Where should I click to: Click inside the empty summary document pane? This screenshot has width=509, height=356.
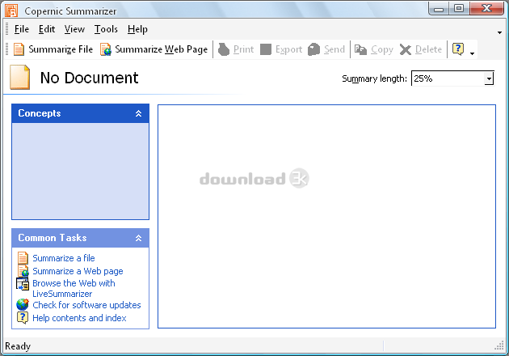tap(326, 216)
